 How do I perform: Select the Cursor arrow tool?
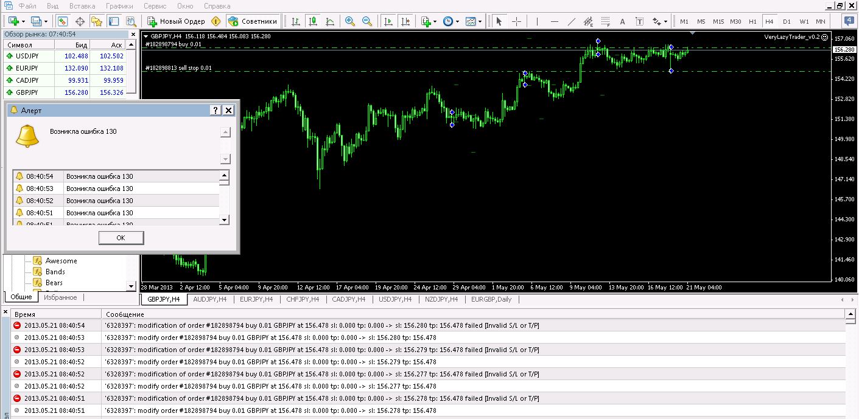click(499, 21)
